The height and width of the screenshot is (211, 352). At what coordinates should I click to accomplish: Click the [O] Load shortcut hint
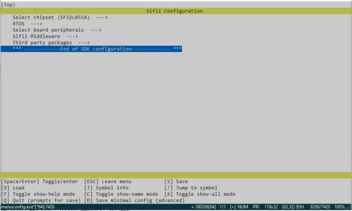click(x=13, y=188)
